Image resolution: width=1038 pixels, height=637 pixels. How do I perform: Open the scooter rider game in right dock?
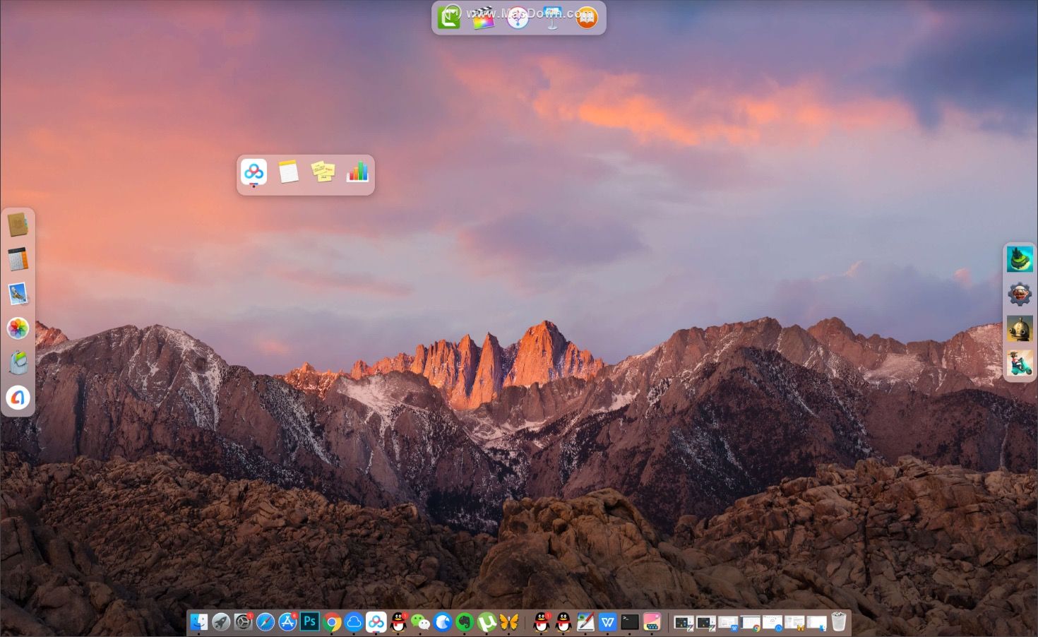[x=1020, y=363]
